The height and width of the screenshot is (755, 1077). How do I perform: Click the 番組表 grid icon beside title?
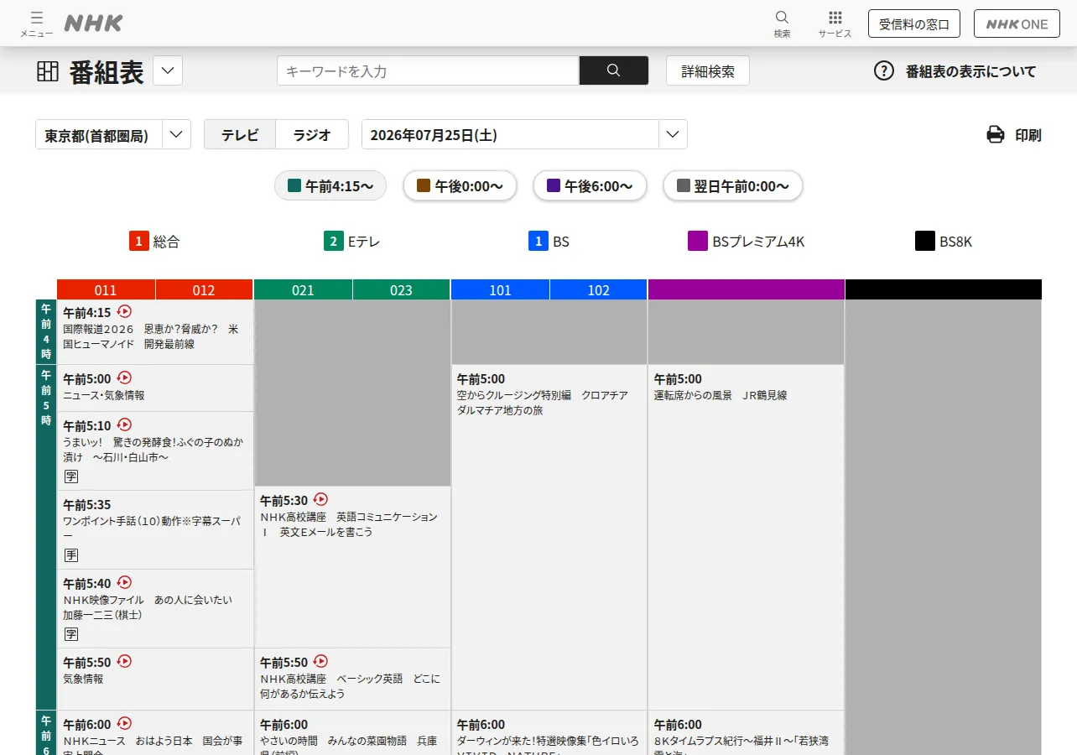point(48,71)
